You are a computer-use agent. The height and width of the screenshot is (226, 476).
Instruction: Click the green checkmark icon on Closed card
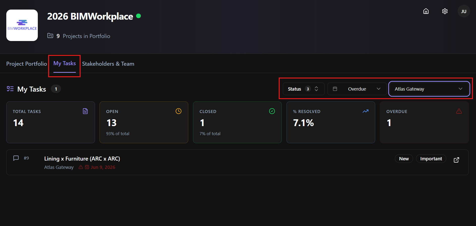[x=272, y=111]
